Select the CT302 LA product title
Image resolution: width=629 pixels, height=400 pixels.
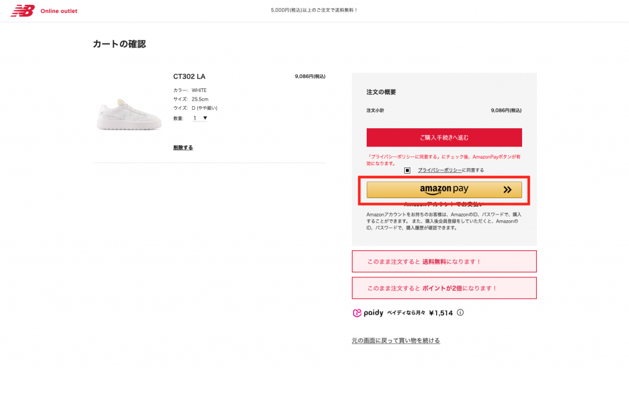point(189,77)
